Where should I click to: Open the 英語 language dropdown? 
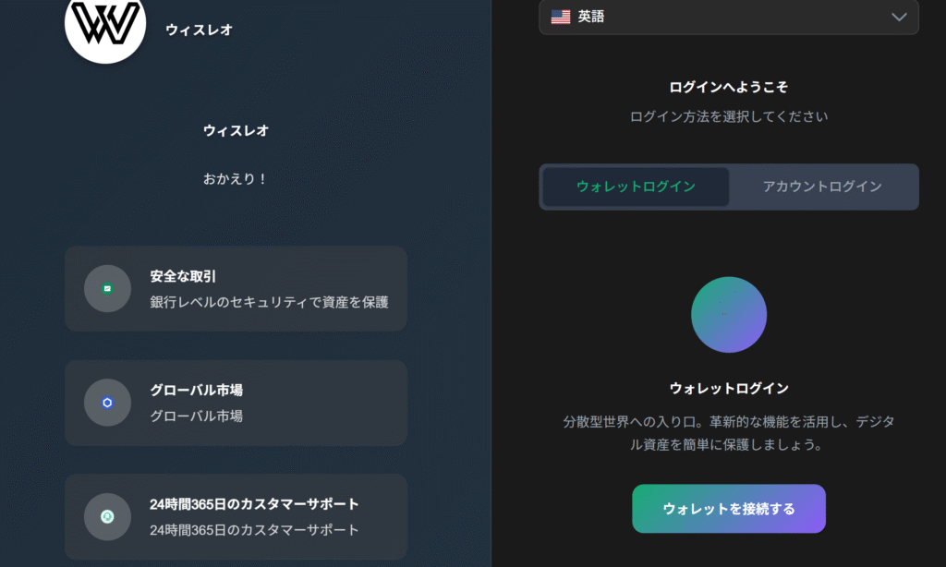(729, 17)
